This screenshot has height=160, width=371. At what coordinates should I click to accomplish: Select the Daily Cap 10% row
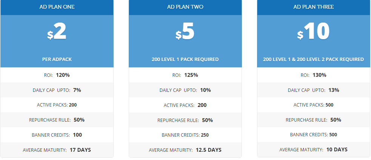coord(185,90)
